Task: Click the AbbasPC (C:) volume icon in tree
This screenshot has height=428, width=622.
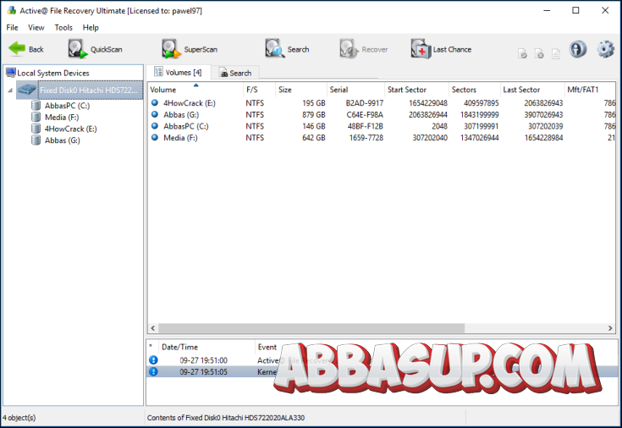Action: click(36, 106)
